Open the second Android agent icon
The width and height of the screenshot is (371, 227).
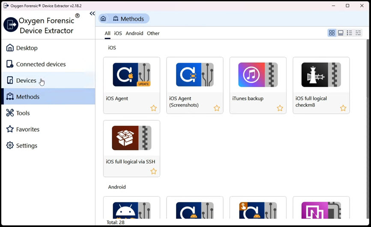[195, 210]
